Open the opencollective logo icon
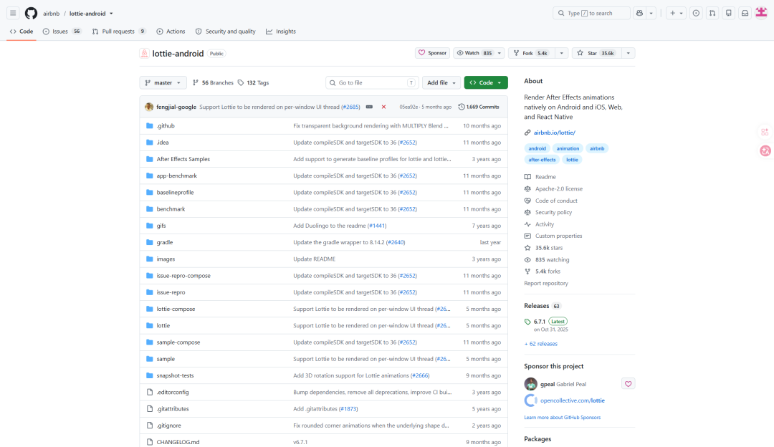This screenshot has height=447, width=774. (530, 400)
